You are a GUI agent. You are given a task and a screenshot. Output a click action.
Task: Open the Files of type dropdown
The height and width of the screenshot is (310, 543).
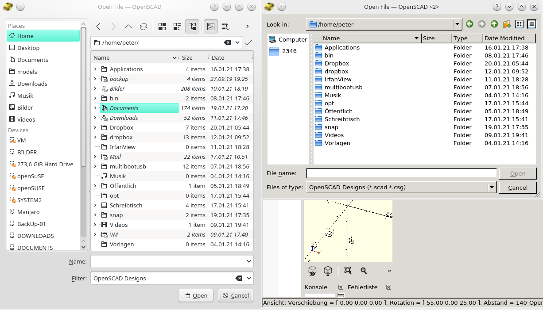(492, 188)
